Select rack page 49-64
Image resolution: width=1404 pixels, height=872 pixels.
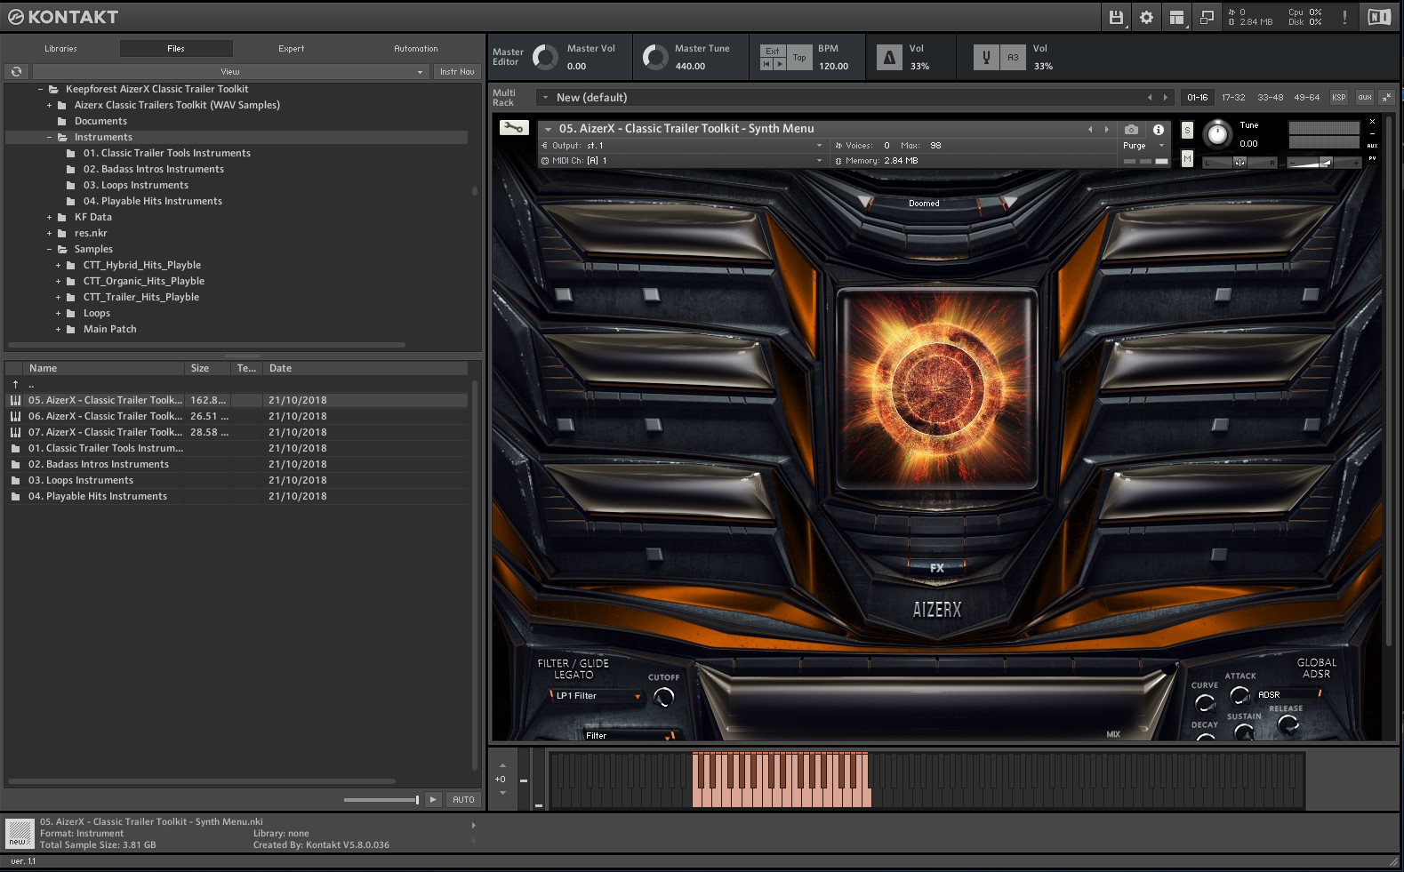(1306, 97)
